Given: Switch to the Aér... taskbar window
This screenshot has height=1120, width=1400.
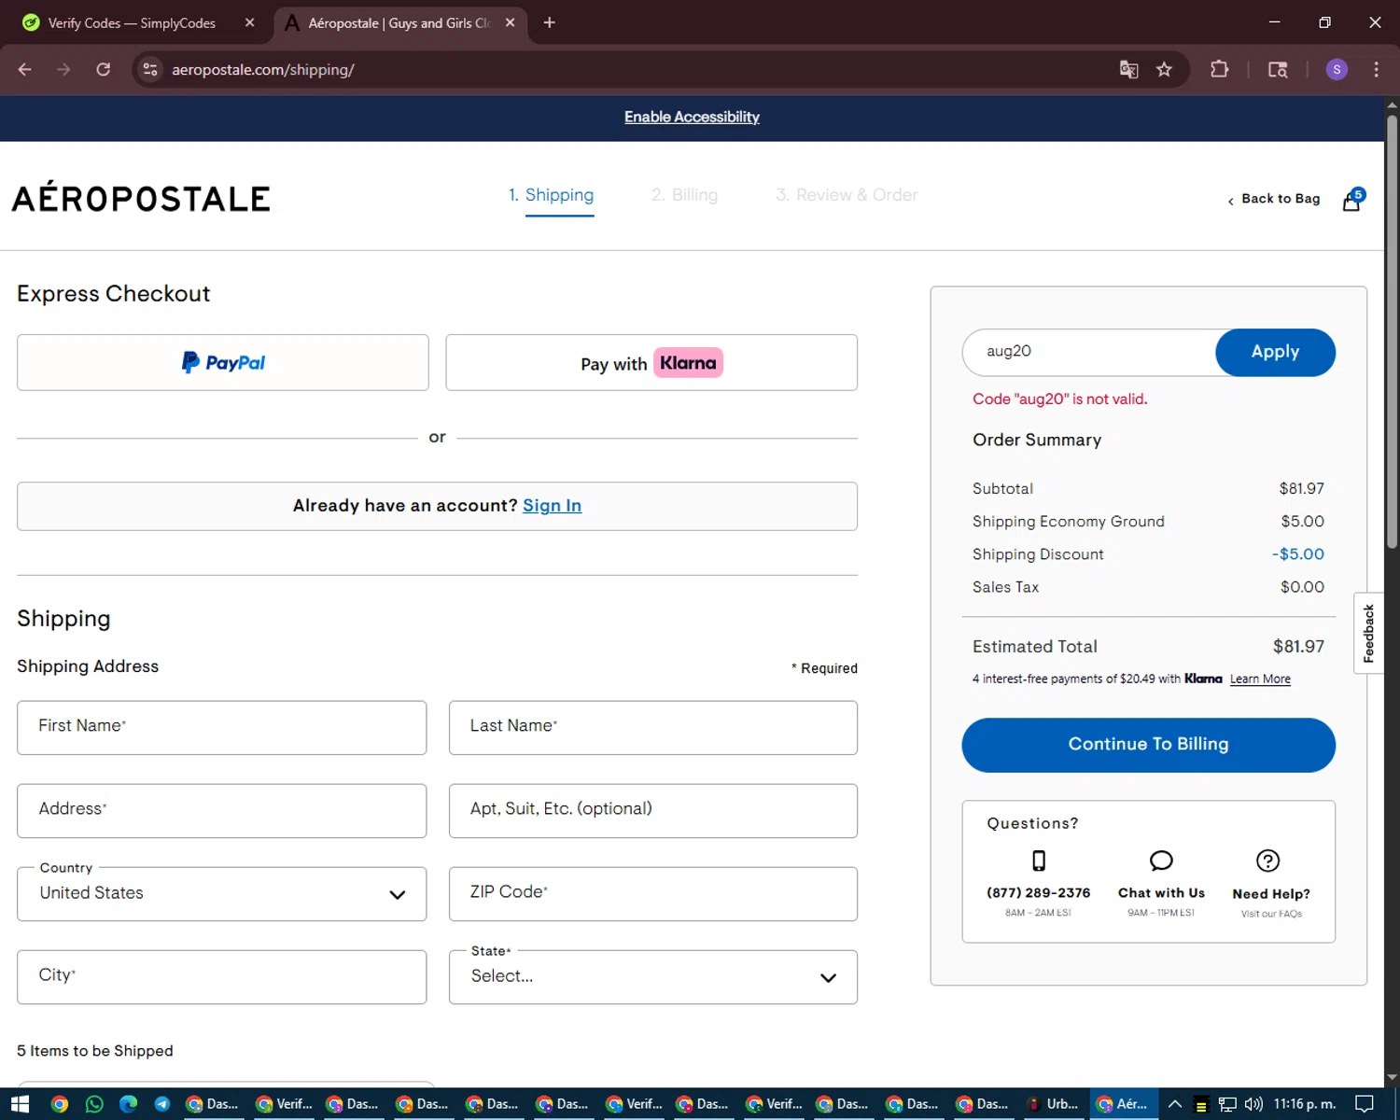Looking at the screenshot, I should point(1123,1104).
